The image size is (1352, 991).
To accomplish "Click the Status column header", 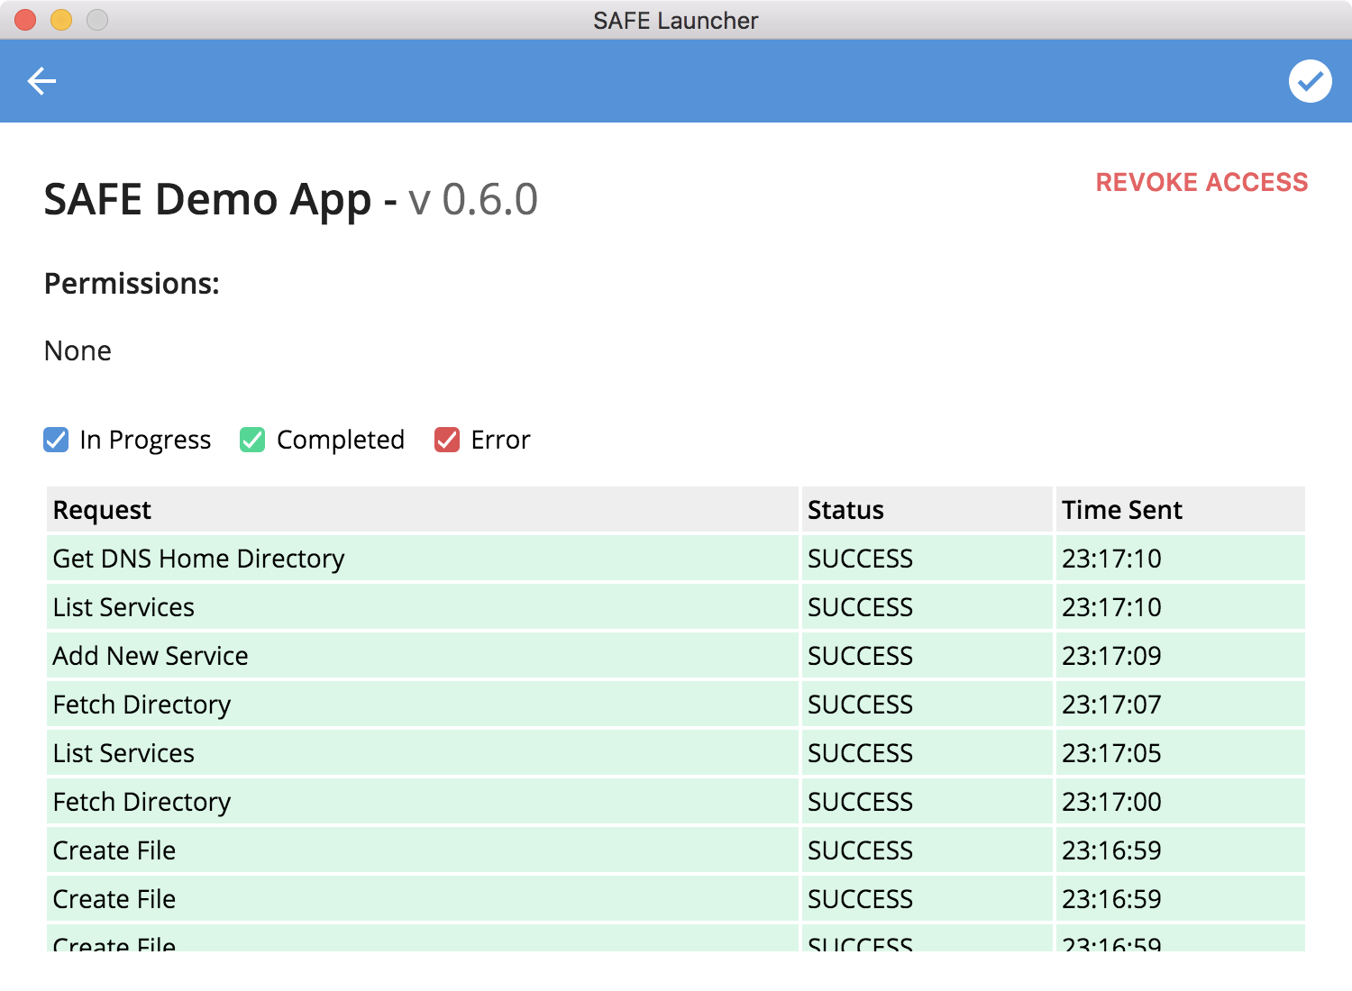I will 927,509.
